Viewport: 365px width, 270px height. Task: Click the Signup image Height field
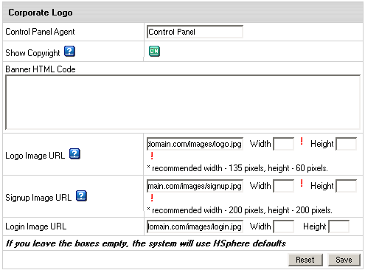tap(346, 186)
